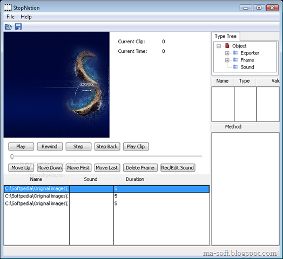The image size is (283, 259).
Task: Collapse the Object tree node
Action: tap(219, 46)
